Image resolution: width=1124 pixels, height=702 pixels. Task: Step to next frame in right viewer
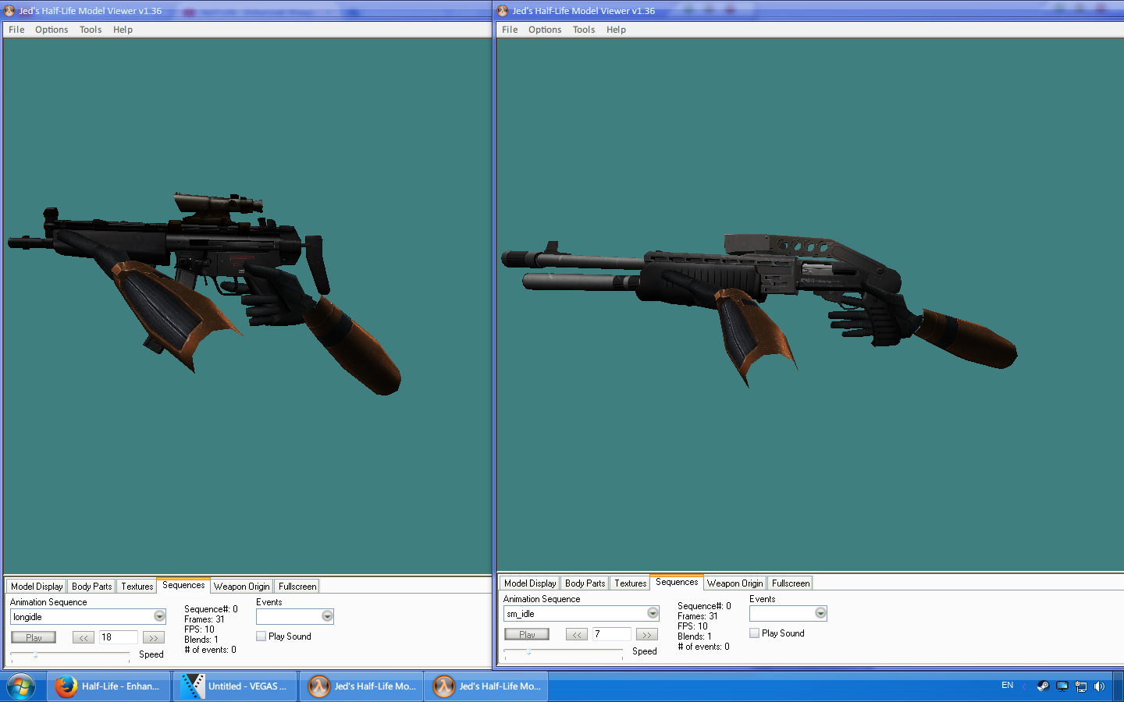(x=647, y=634)
